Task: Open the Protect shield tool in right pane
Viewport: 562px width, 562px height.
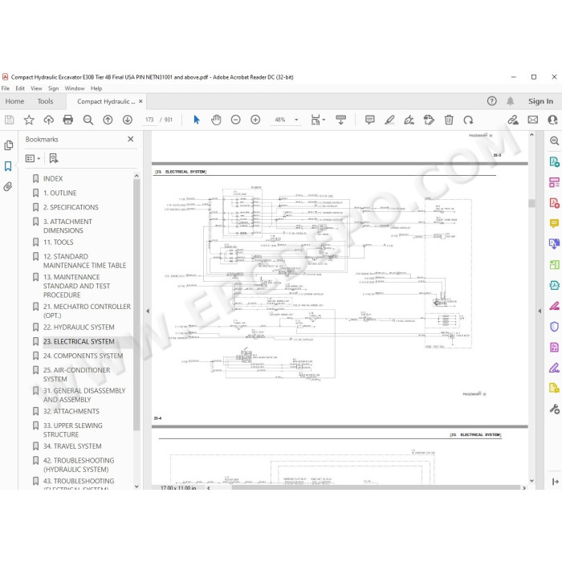Action: (x=554, y=327)
